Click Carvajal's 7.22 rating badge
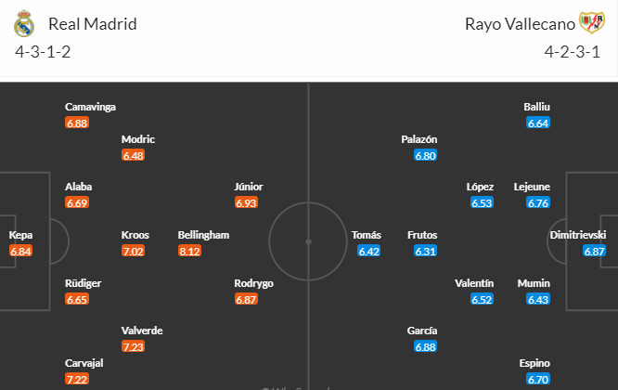 (x=77, y=379)
